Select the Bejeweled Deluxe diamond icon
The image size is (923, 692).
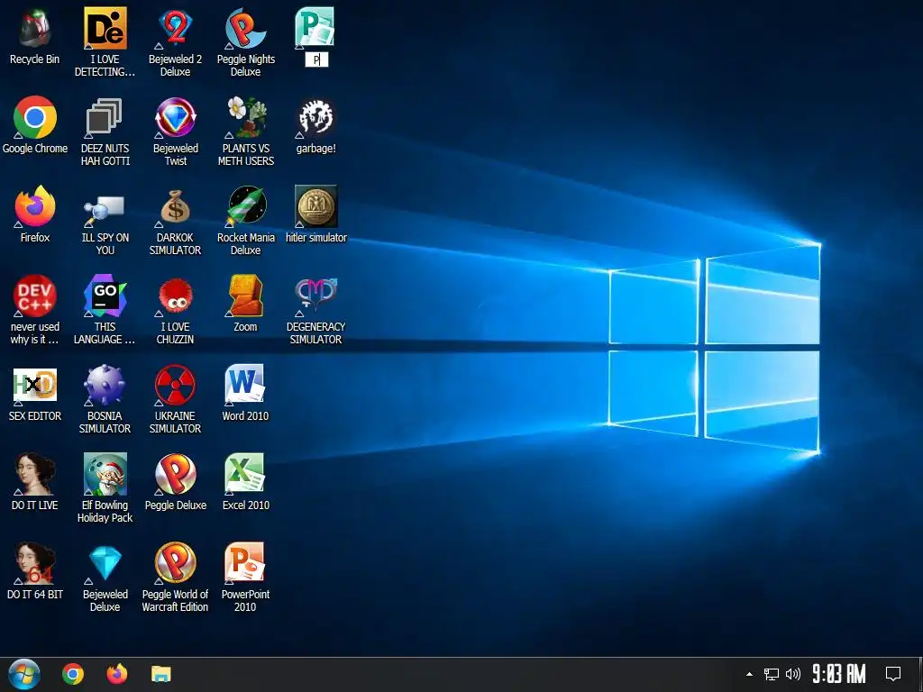(105, 564)
